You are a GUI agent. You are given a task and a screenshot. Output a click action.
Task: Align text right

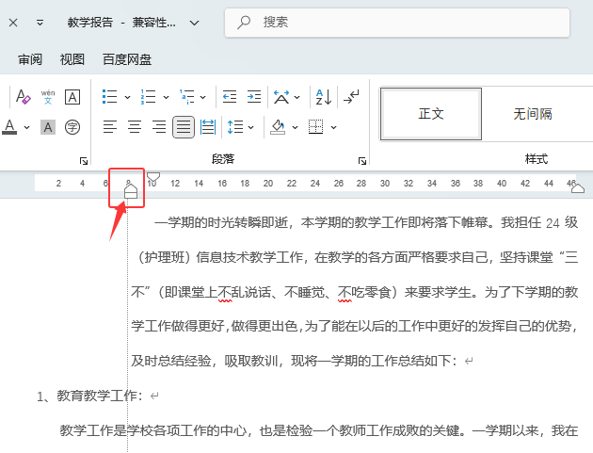click(x=159, y=127)
